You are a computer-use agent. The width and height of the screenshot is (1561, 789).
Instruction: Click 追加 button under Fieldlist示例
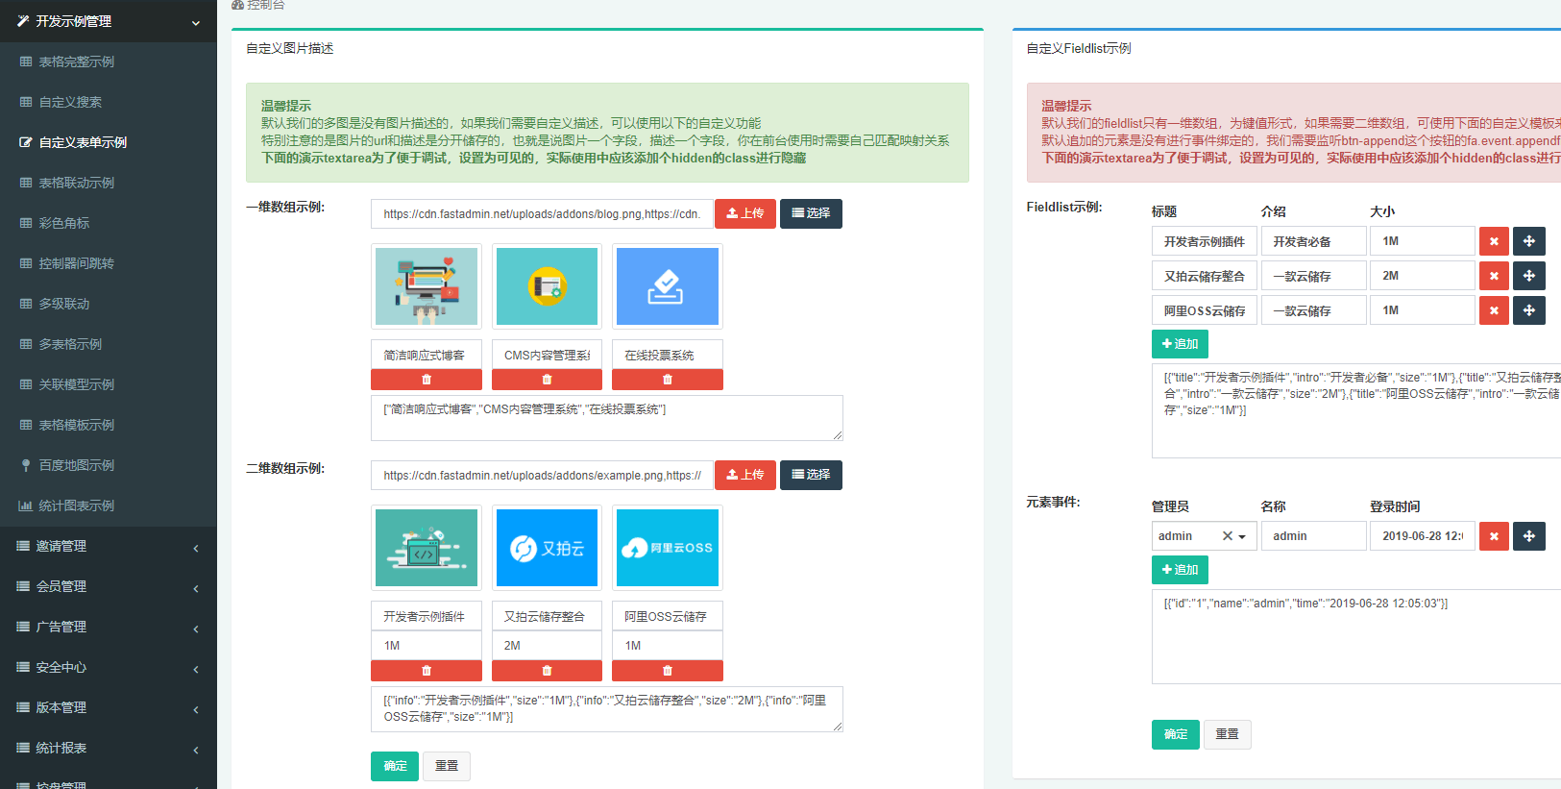1179,344
